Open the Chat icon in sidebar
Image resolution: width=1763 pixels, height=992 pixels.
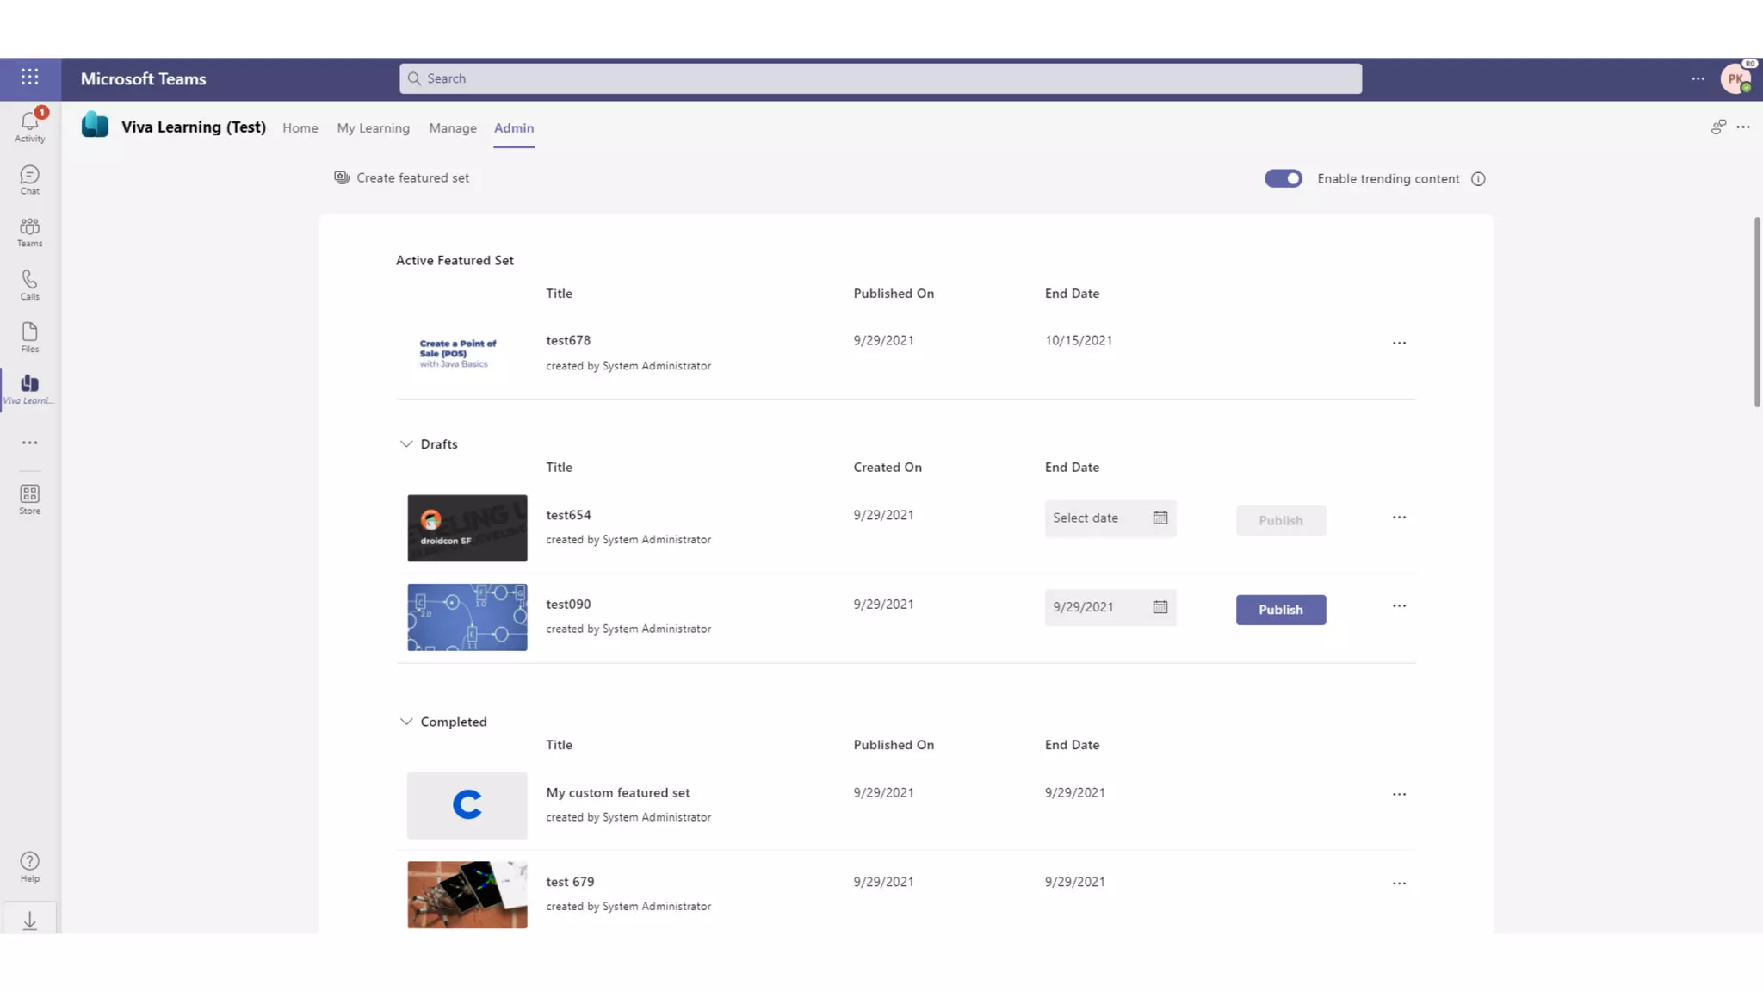29,179
